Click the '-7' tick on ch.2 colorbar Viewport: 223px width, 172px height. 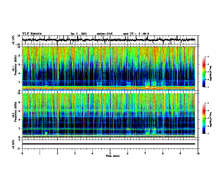pos(208,134)
